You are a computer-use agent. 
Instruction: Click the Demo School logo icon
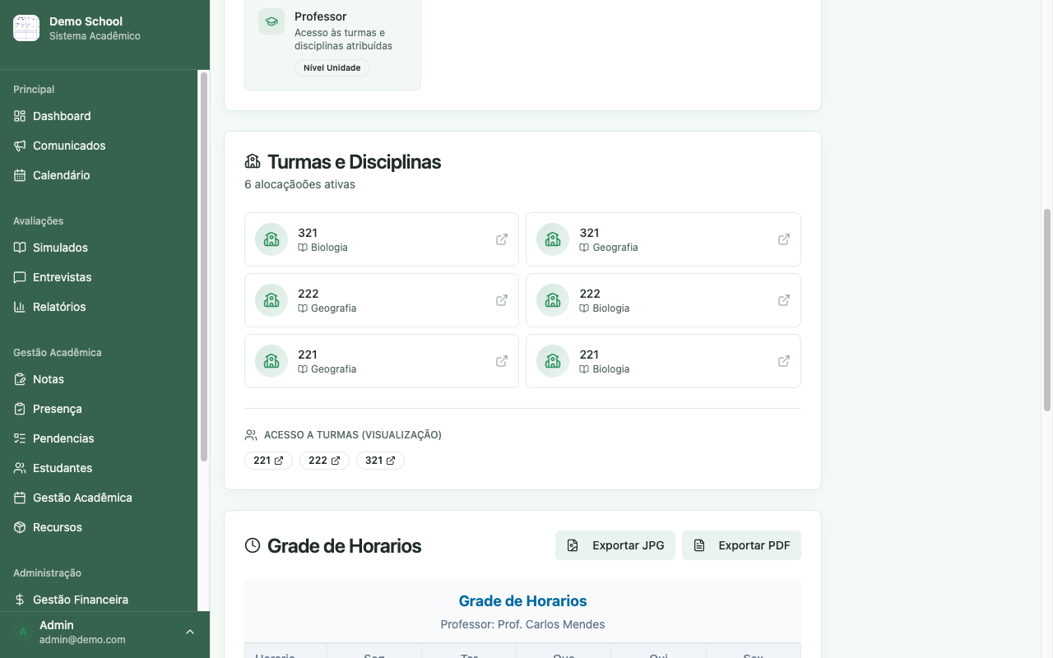click(x=26, y=28)
